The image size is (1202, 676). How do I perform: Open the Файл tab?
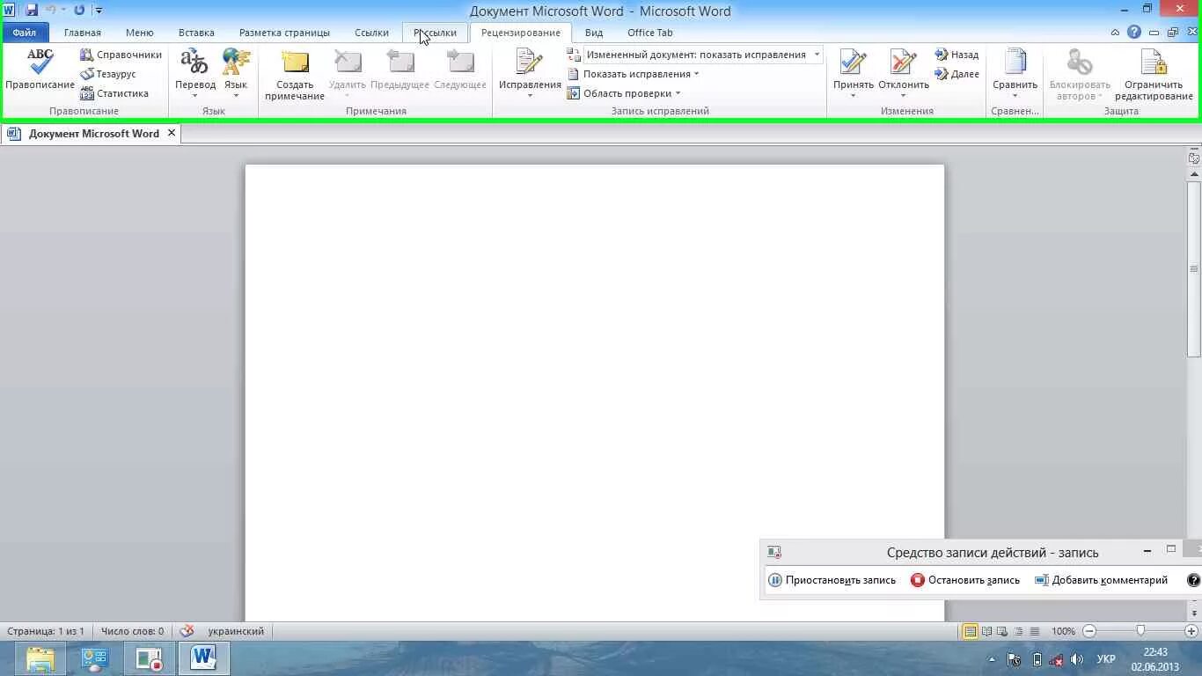tap(25, 33)
